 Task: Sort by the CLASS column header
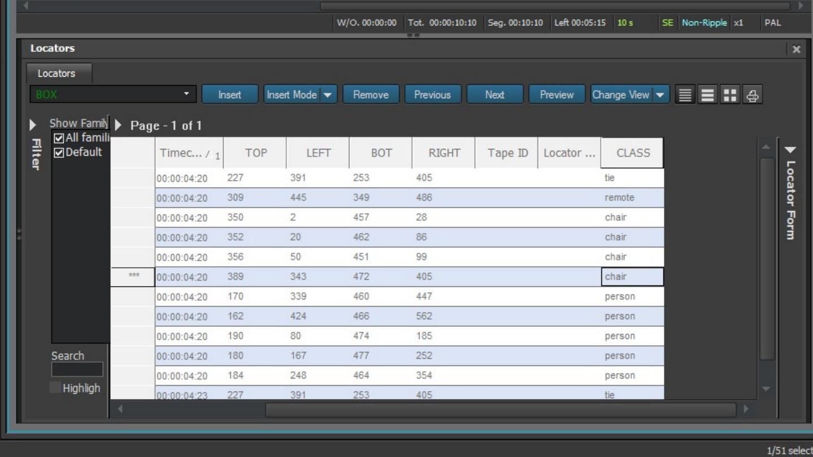[632, 153]
